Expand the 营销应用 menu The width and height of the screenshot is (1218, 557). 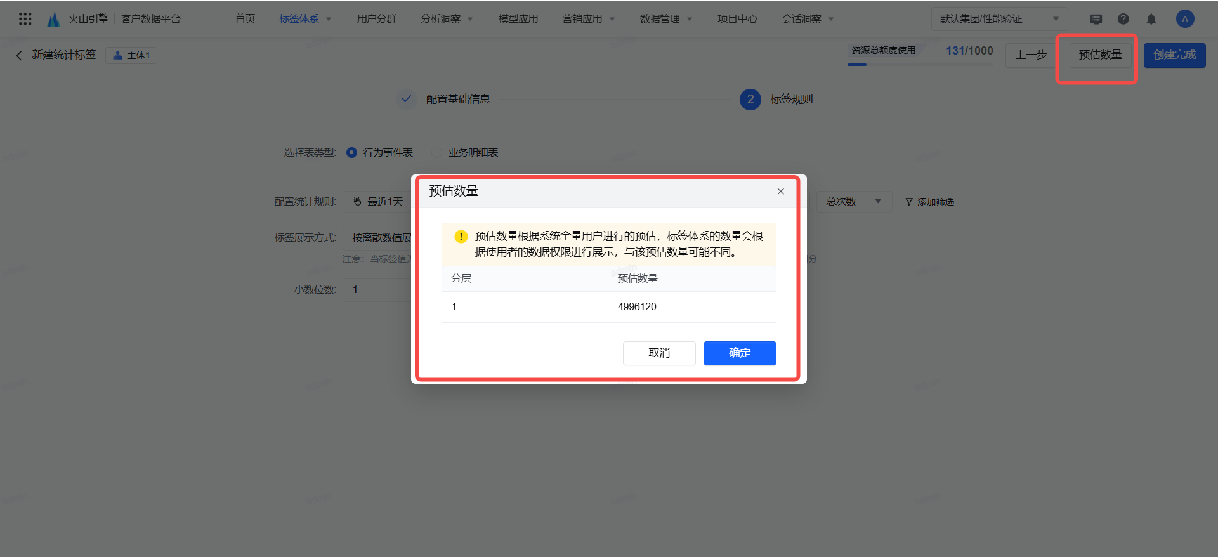point(588,19)
